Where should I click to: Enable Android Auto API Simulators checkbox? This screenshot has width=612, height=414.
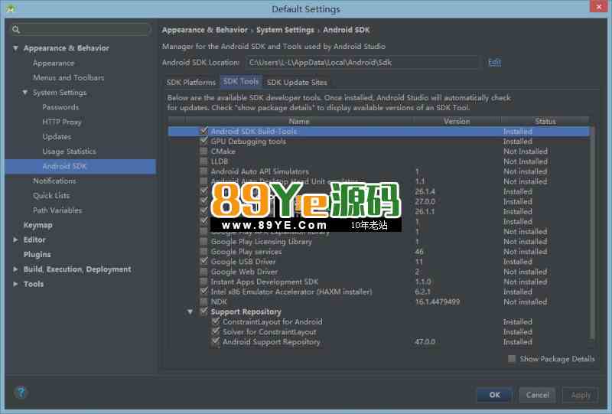pos(203,171)
